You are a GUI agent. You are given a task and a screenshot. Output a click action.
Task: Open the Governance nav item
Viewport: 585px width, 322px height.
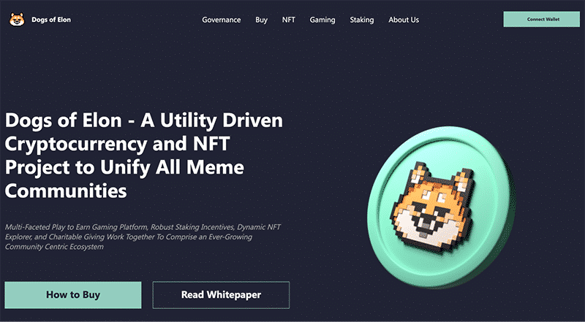(x=222, y=20)
